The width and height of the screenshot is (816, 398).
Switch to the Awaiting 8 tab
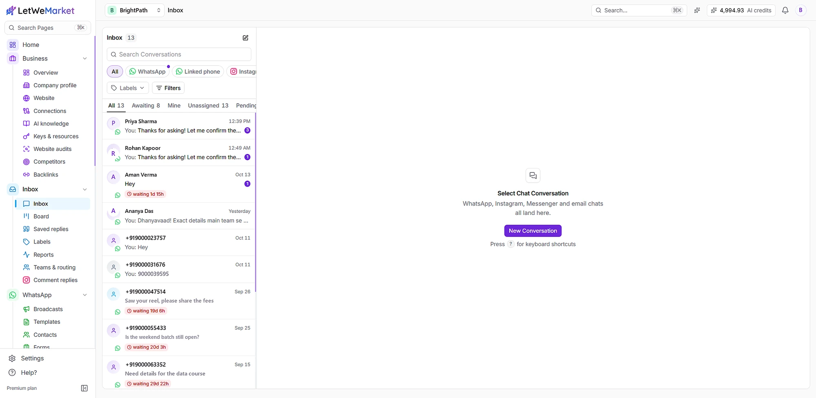[x=146, y=106]
